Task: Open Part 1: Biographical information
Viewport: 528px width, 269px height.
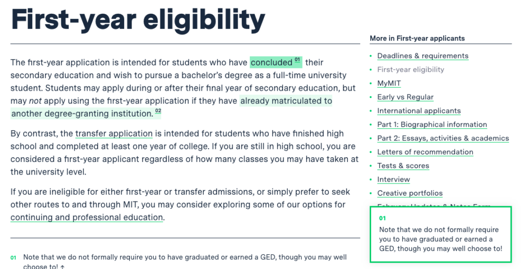Action: 432,125
